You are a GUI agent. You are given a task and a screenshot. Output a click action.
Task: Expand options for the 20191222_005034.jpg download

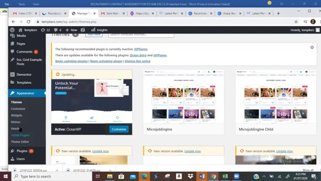(x=57, y=170)
